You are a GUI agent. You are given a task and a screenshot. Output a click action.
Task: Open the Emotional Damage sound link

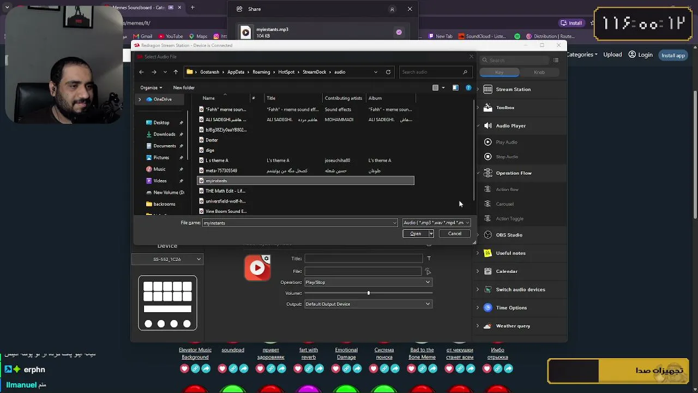346,354
